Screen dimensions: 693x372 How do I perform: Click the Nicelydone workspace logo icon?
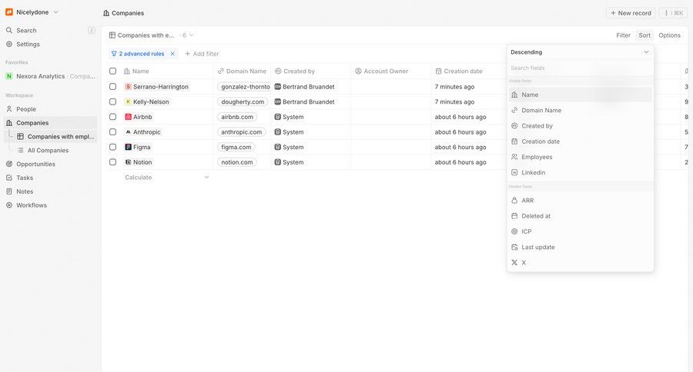(x=8, y=12)
